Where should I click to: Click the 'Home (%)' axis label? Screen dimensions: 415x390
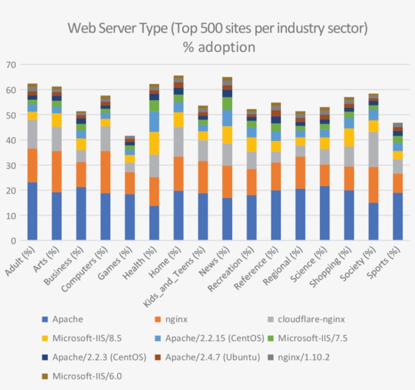coord(164,262)
